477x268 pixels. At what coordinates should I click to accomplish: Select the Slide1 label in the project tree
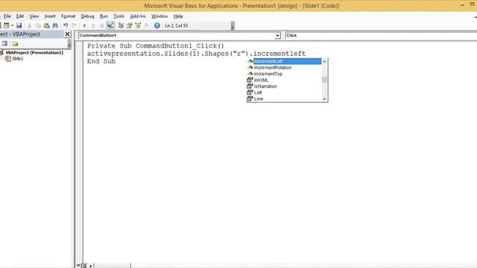click(x=18, y=59)
